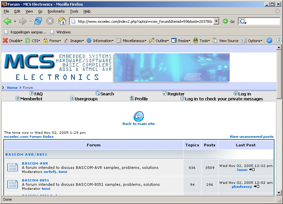Open the Tools menu in menu bar
This screenshot has width=283, height=204.
coord(74,11)
